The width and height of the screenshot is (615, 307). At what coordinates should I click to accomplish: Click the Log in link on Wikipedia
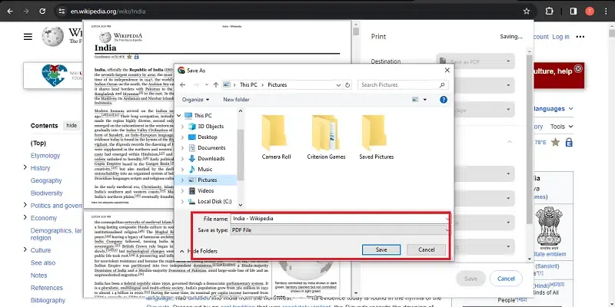coord(560,37)
